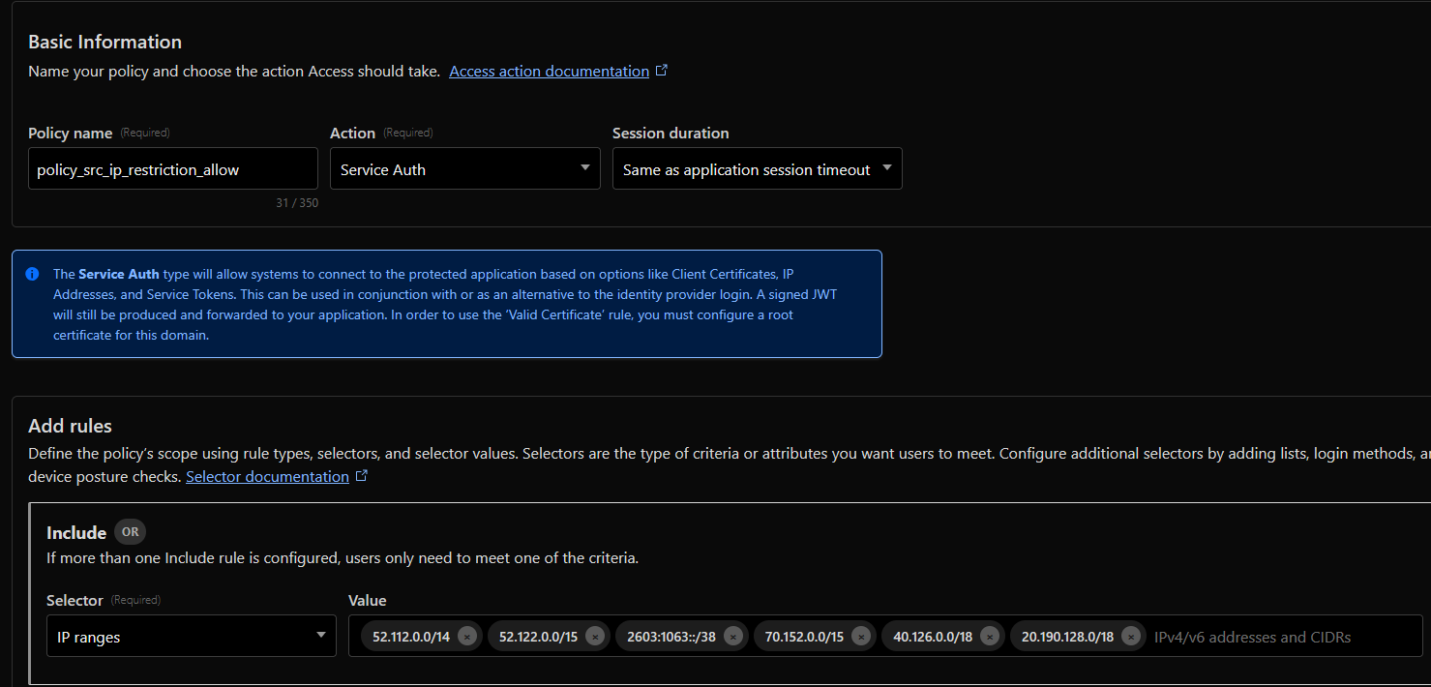Viewport: 1431px width, 687px height.
Task: Remove the 52.112.0.0/14 IP range
Action: (x=465, y=636)
